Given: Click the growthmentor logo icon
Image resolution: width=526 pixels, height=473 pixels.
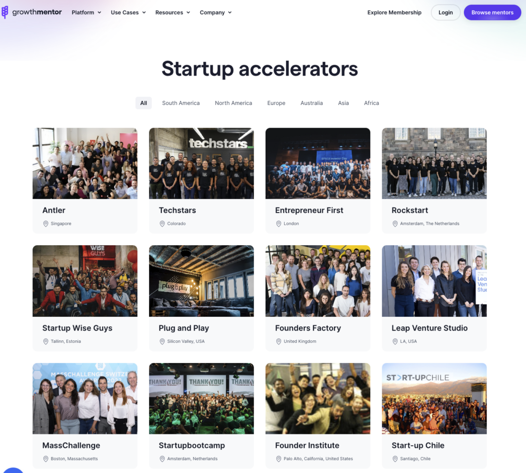Looking at the screenshot, I should (5, 12).
